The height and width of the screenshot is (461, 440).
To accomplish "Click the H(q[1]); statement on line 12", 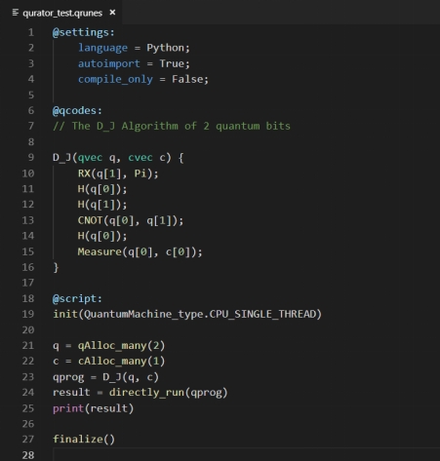I will [102, 205].
